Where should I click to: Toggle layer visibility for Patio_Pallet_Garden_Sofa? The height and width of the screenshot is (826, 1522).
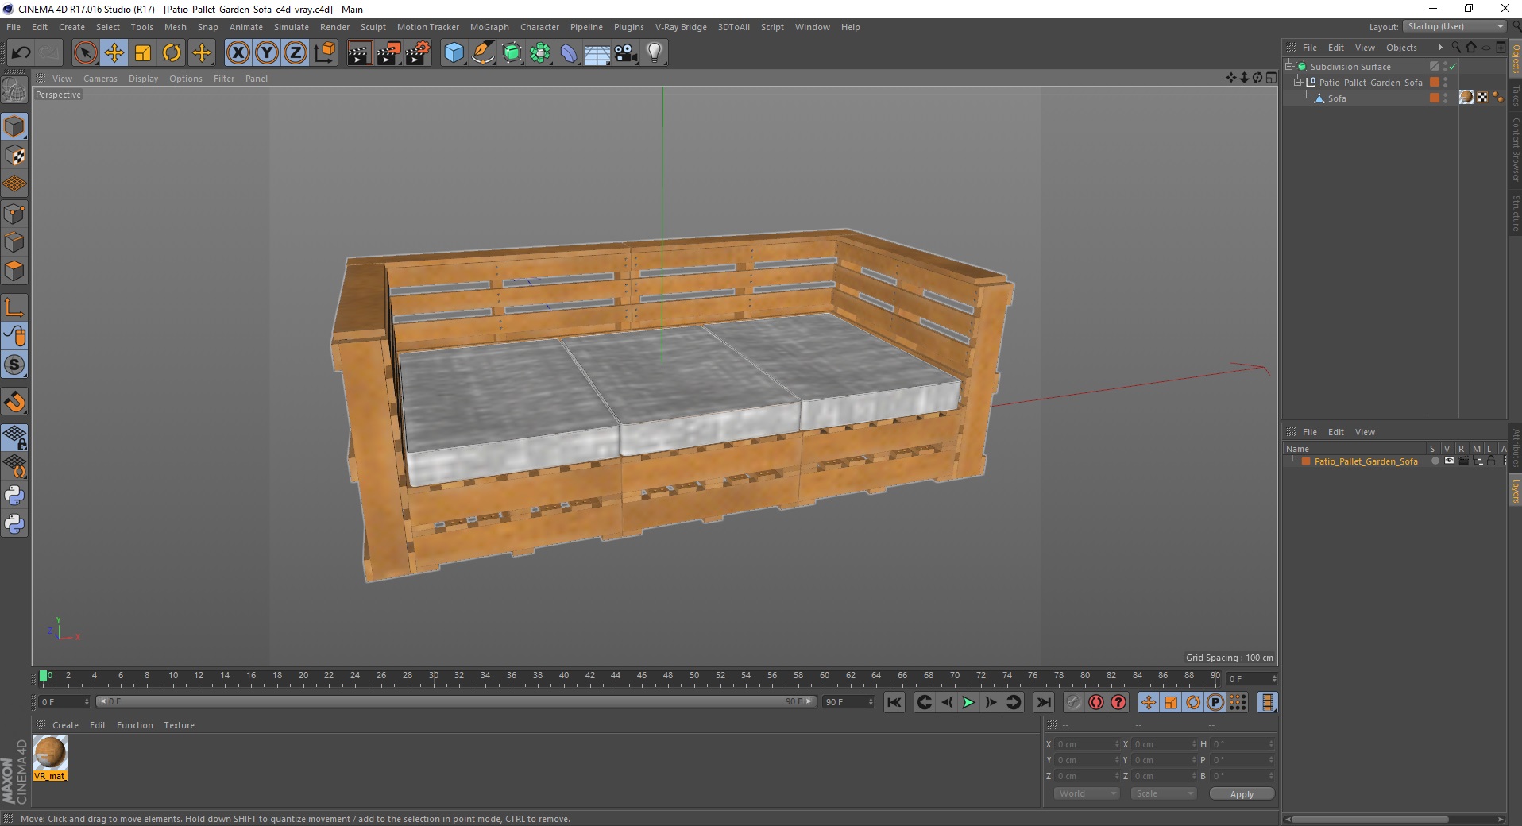point(1449,461)
